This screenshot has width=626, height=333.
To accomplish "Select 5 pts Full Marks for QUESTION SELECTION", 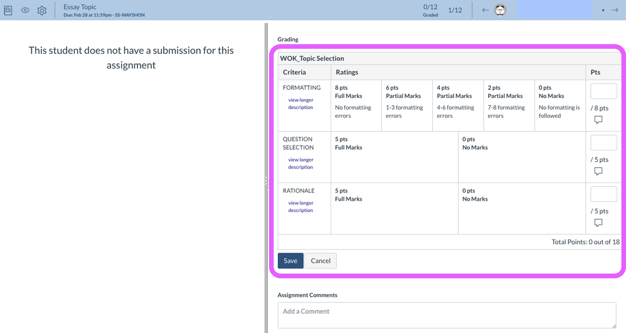I will tap(395, 157).
